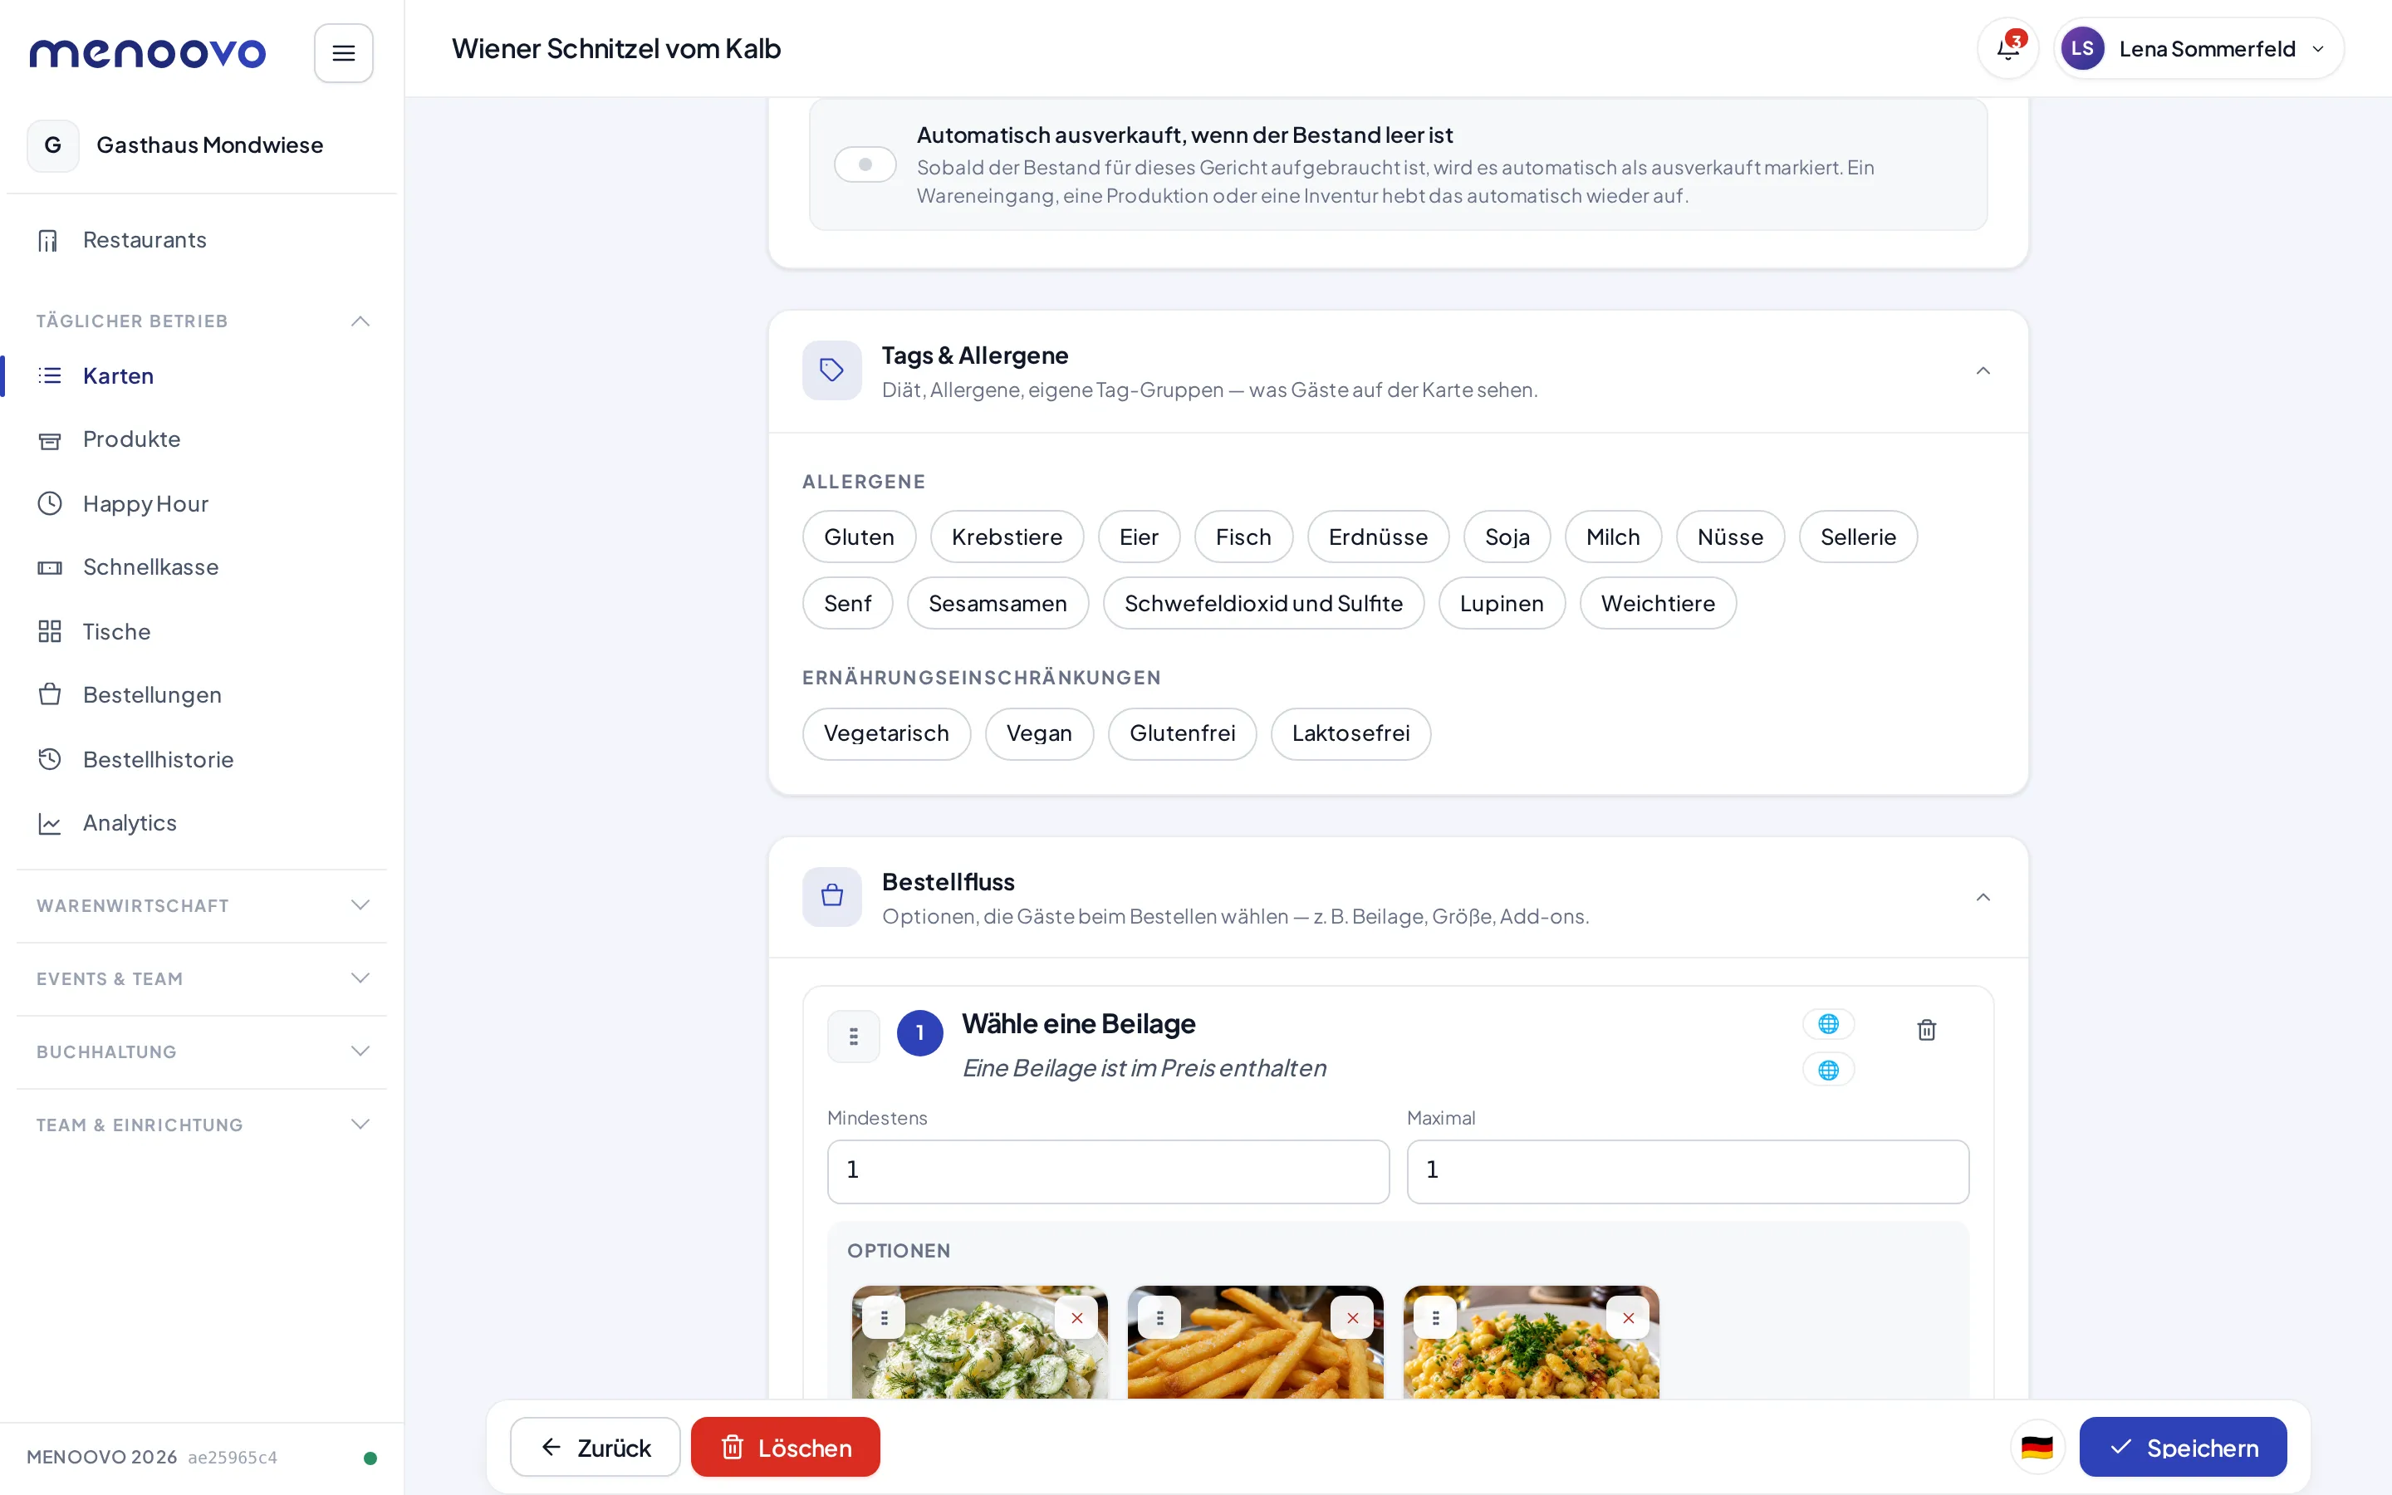Click the Tags & Allergene tag icon
The height and width of the screenshot is (1495, 2392).
click(832, 370)
